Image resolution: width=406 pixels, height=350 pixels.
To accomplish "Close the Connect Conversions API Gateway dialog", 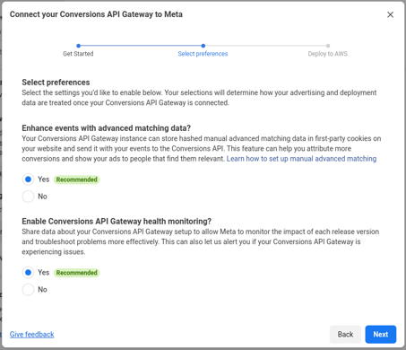I will (390, 14).
